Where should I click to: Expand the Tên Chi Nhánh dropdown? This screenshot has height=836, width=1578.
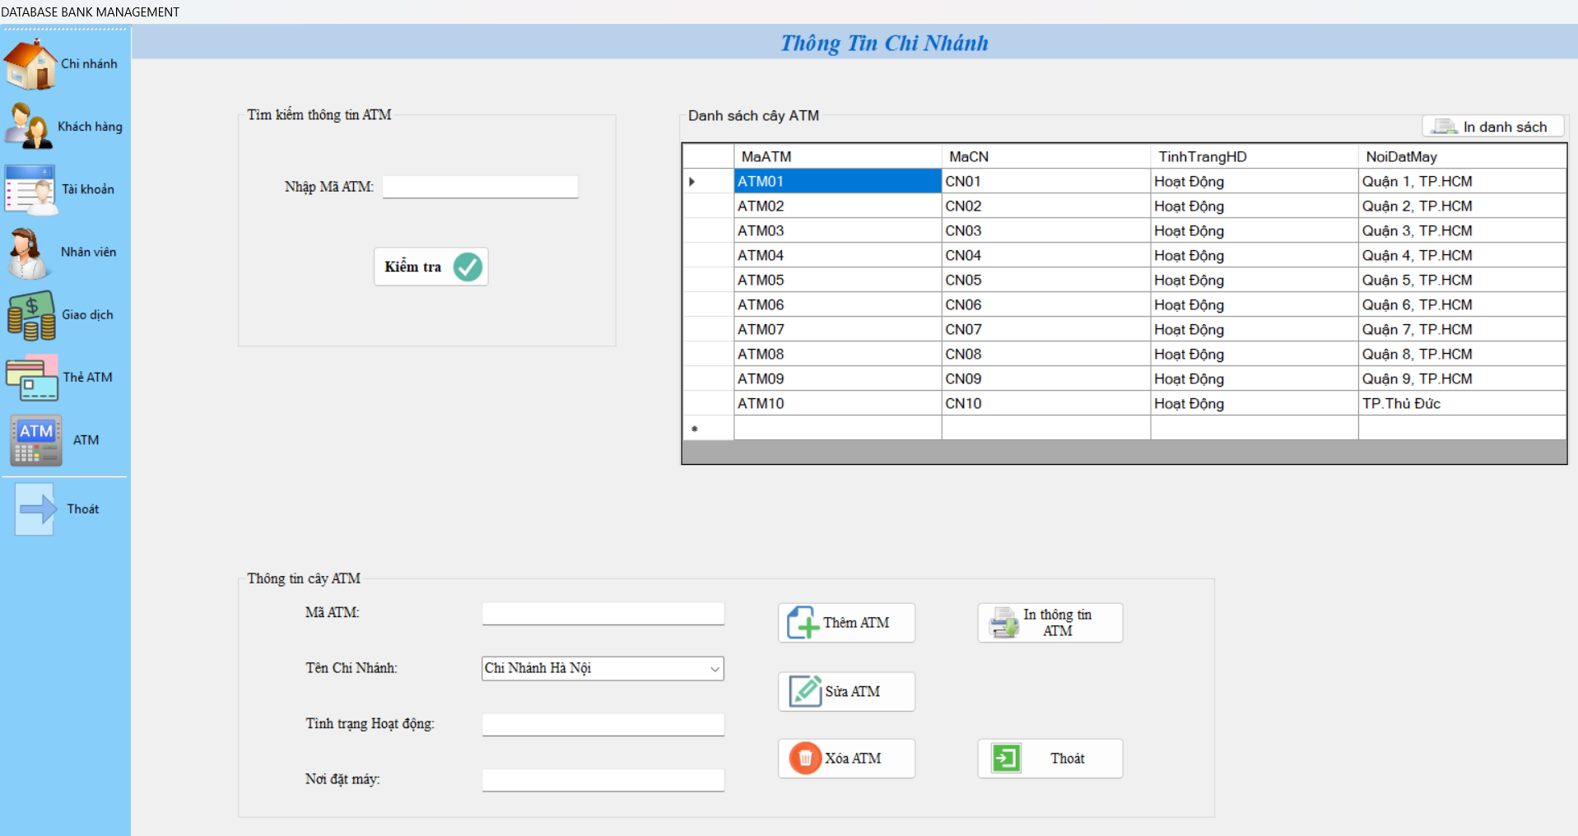(x=714, y=669)
